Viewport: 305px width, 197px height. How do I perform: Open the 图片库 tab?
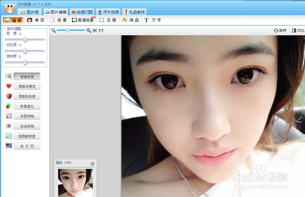pos(30,12)
